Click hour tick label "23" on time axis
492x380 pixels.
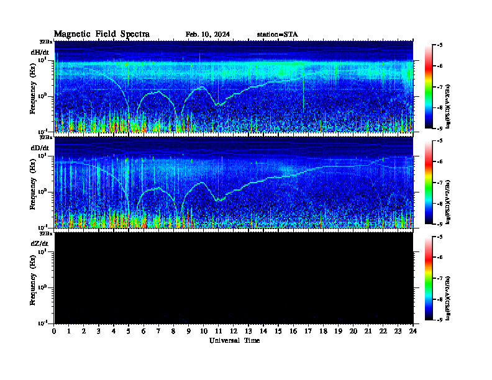click(398, 332)
